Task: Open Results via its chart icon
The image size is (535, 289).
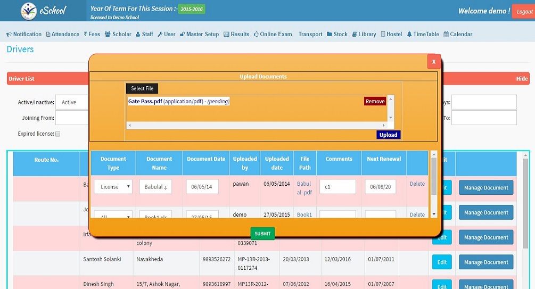Action: [226, 35]
